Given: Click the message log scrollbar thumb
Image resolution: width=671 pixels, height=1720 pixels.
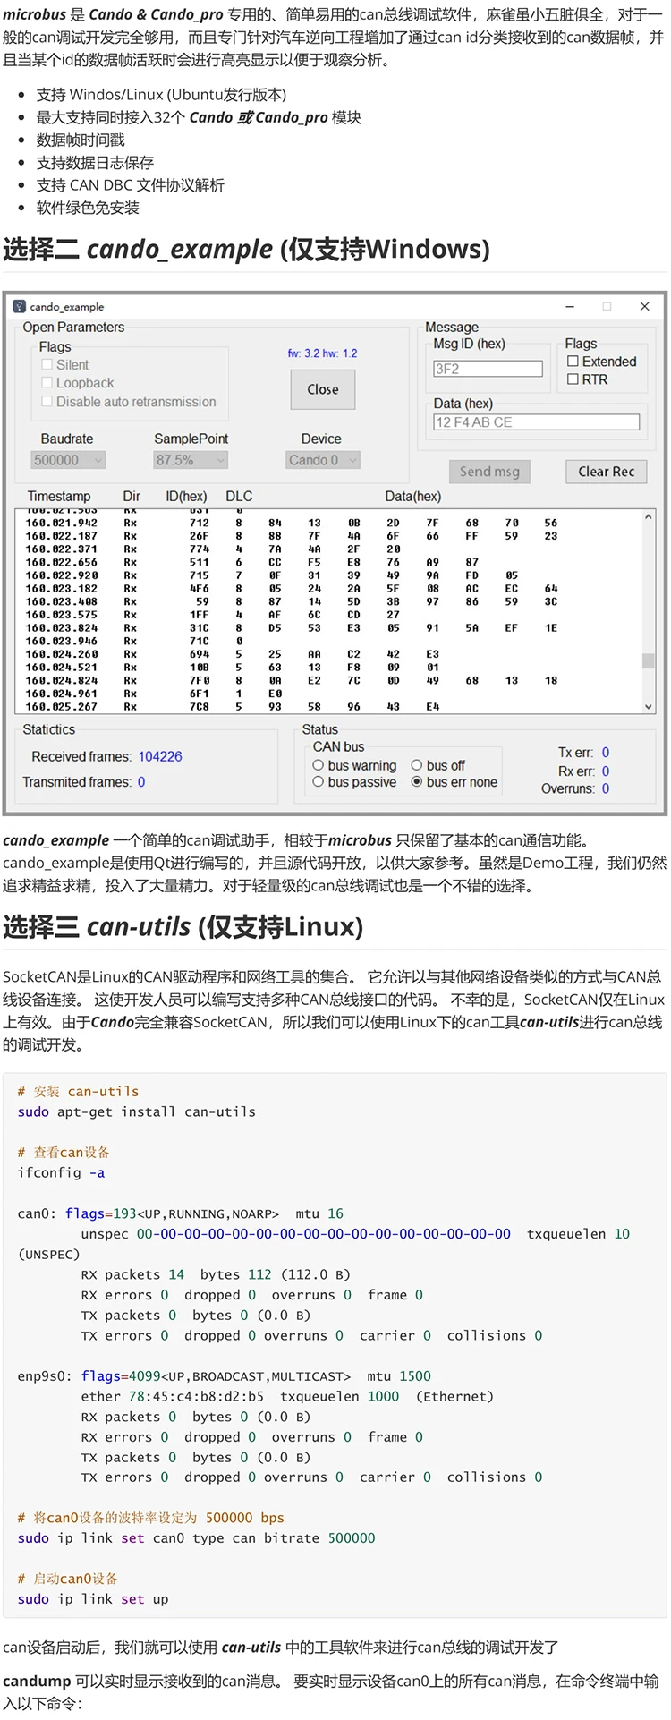Looking at the screenshot, I should [x=649, y=661].
